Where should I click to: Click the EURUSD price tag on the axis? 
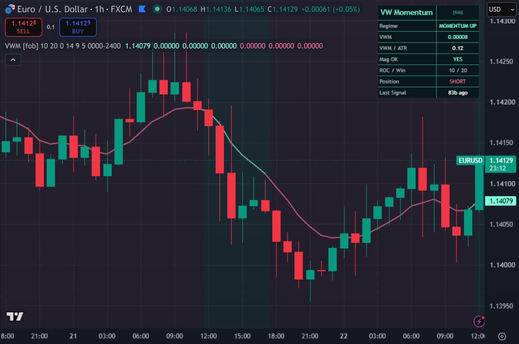pos(470,160)
